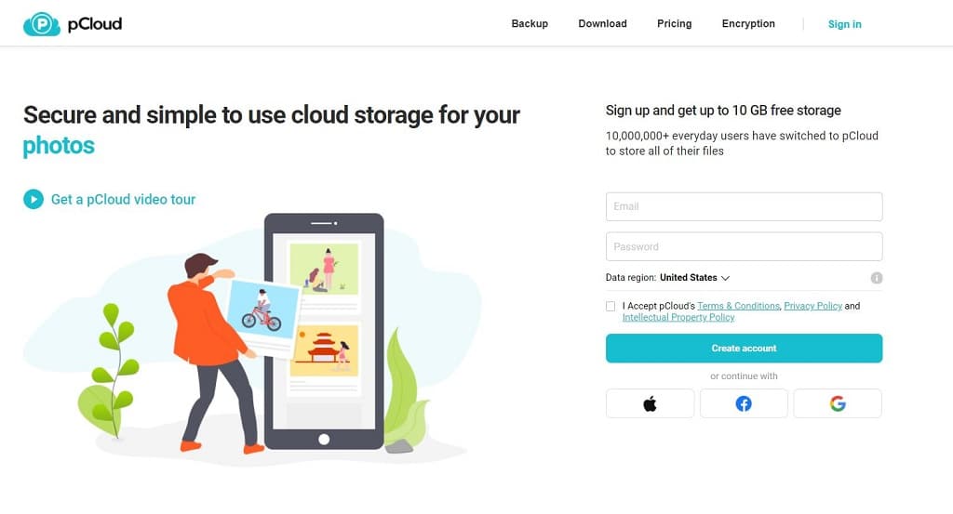Go to the Pricing page

(674, 23)
